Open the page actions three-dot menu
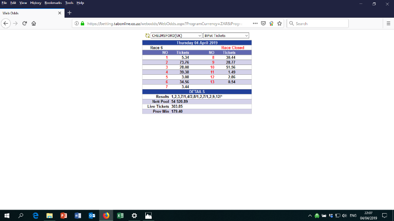The width and height of the screenshot is (394, 221). tap(255, 23)
